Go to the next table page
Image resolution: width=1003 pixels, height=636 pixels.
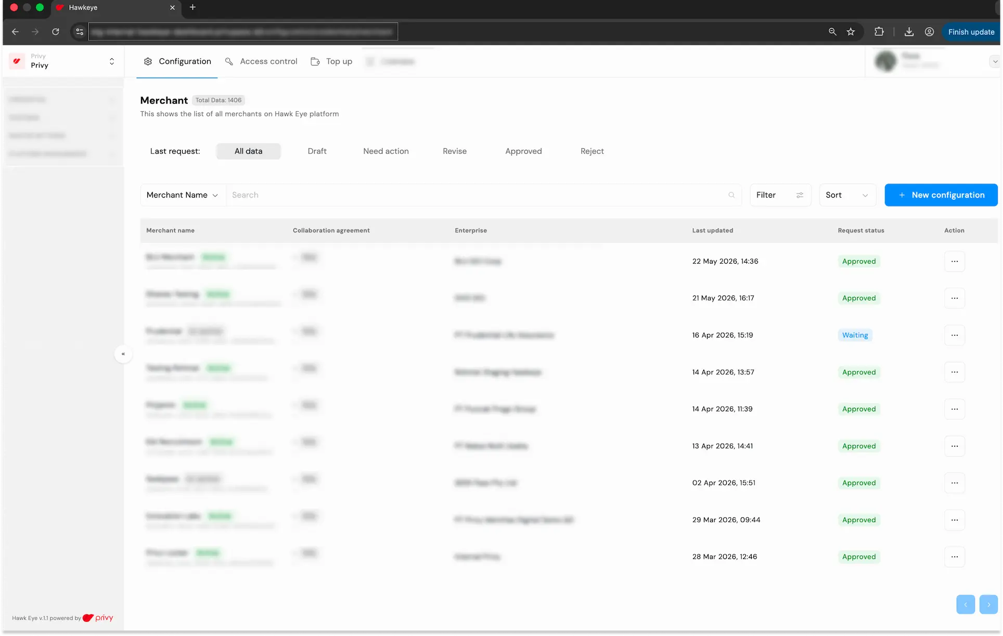pos(988,605)
